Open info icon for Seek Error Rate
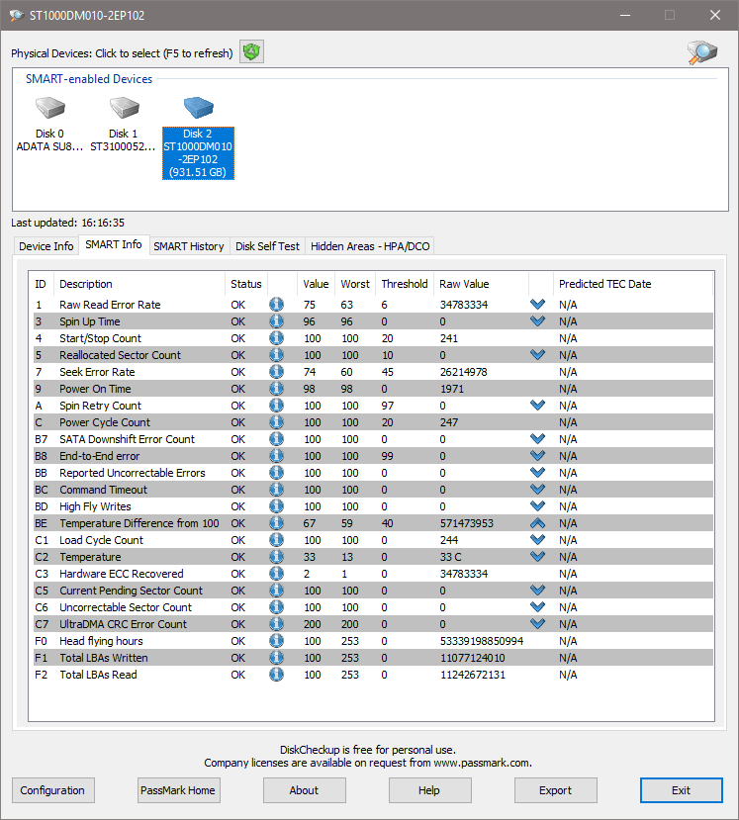The width and height of the screenshot is (739, 820). tap(277, 372)
